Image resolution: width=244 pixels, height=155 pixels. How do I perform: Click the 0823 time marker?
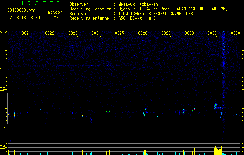pos(73,33)
